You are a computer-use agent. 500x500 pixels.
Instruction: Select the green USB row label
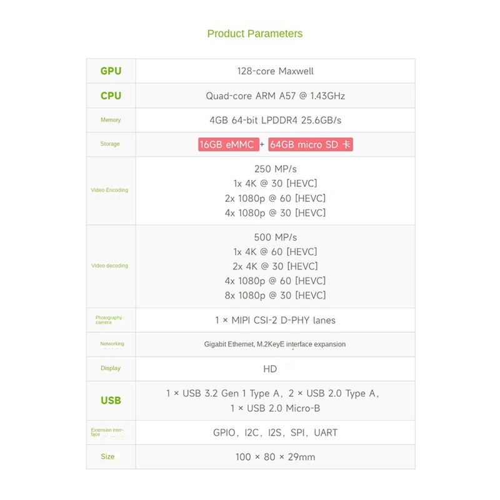[x=111, y=401]
